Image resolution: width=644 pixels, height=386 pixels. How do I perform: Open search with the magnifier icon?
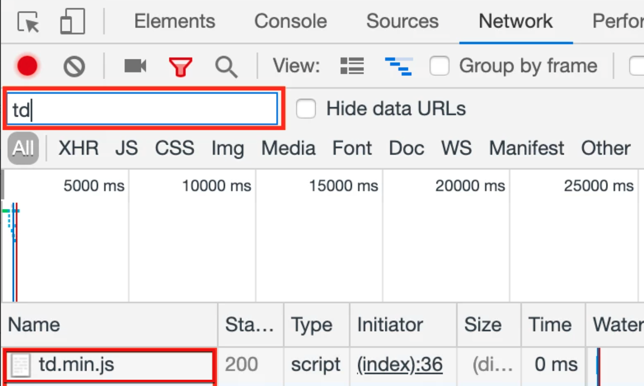(226, 66)
